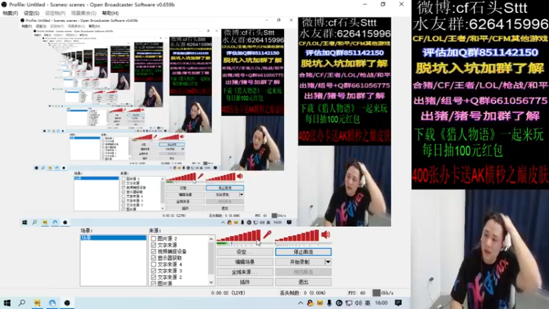Toggle the 视频捕捉设备 source checkbox
Viewport: 549px width, 309px height.
[153, 251]
